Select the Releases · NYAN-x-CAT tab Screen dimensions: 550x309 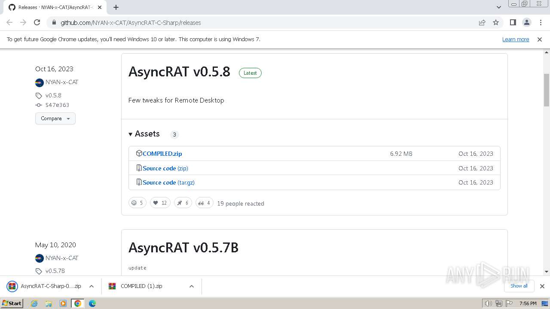click(55, 7)
